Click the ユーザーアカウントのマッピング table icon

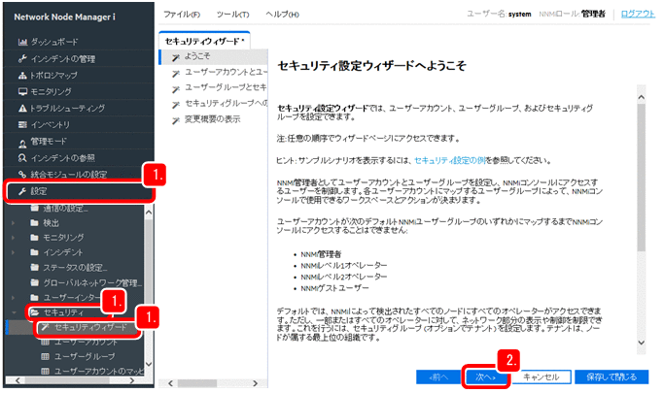(45, 371)
